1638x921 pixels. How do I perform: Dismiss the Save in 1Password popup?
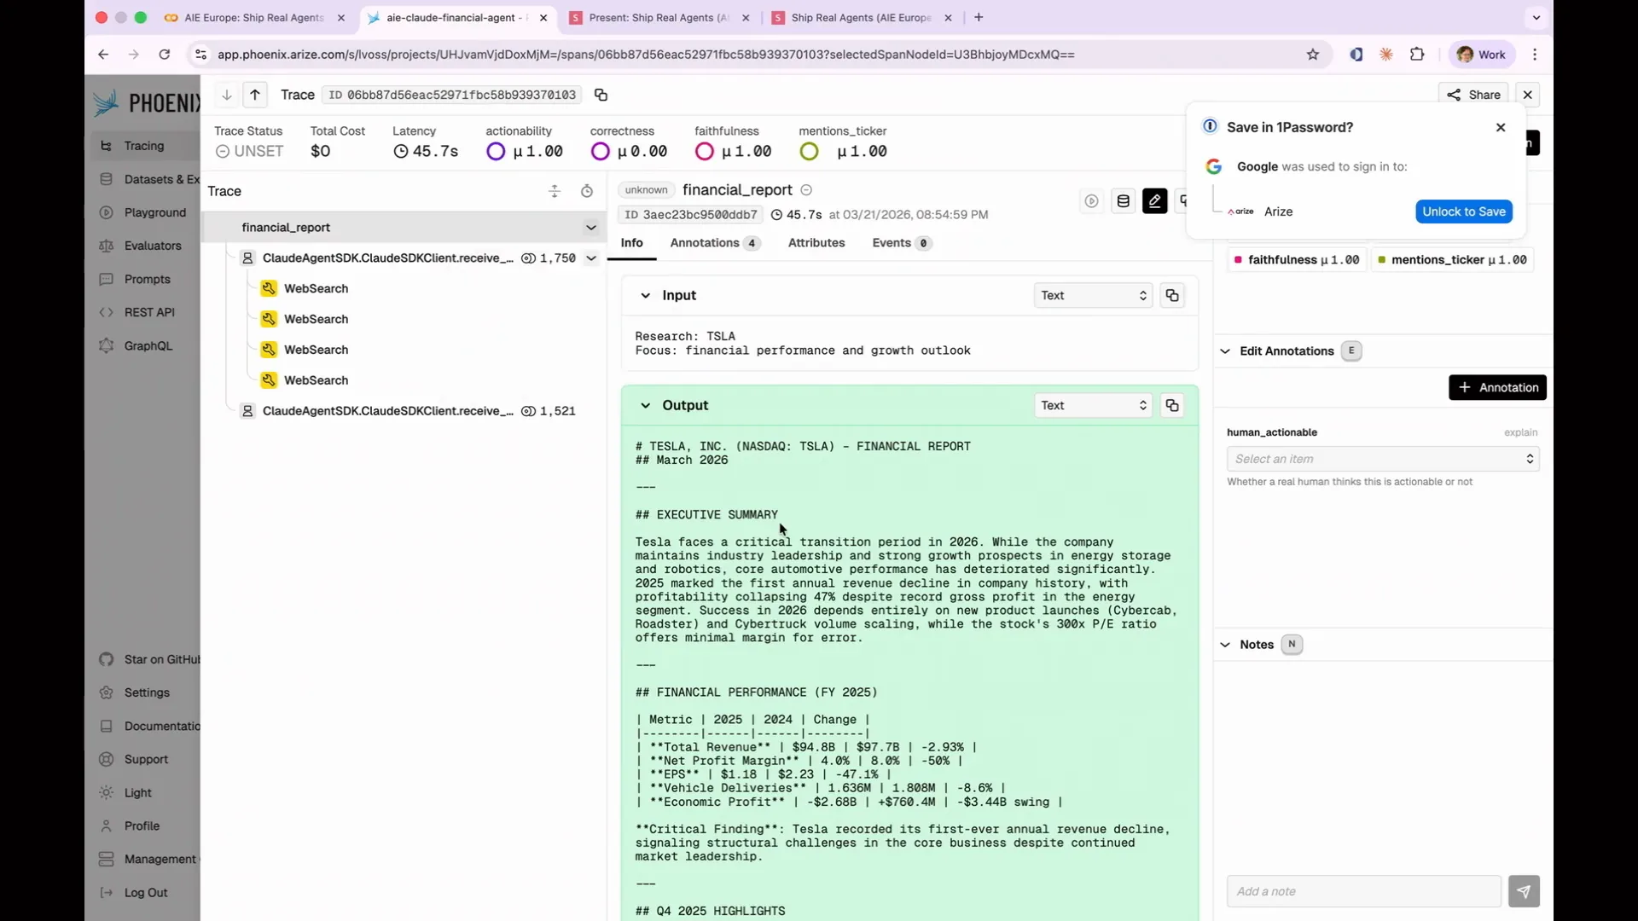point(1501,127)
